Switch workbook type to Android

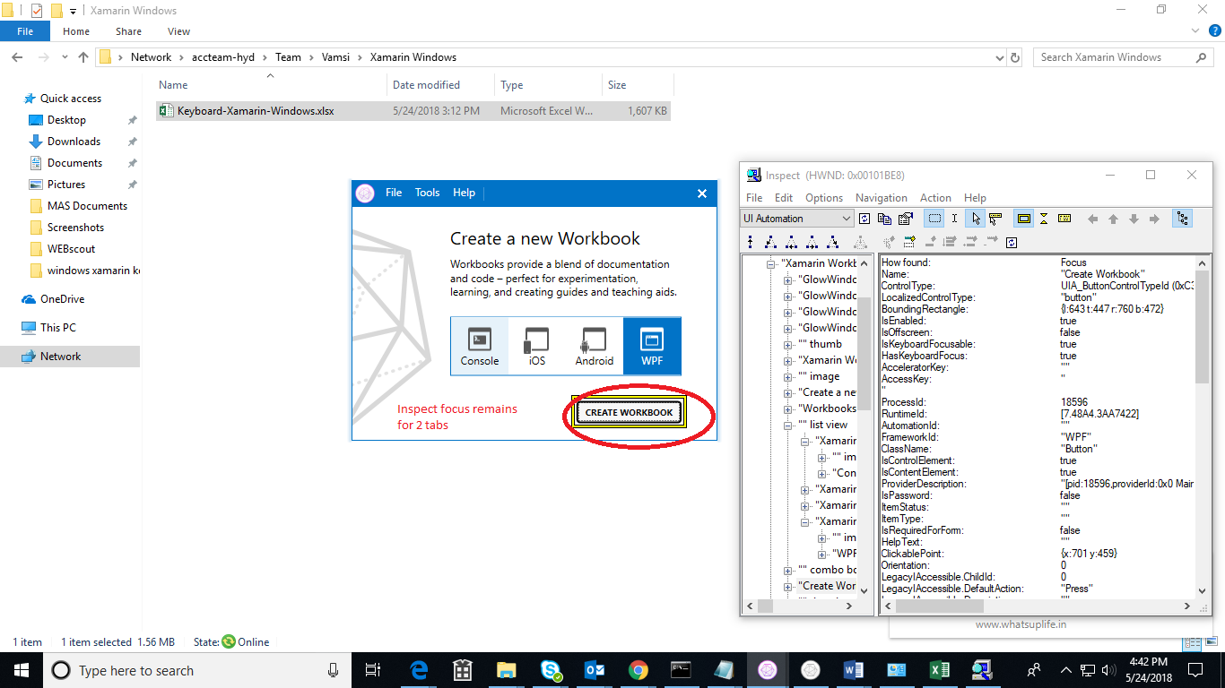(x=594, y=346)
